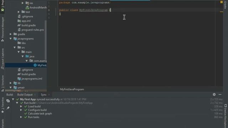Viewport: 228px width, 128px height.
Task: Select app.iml file
Action: 24,21
